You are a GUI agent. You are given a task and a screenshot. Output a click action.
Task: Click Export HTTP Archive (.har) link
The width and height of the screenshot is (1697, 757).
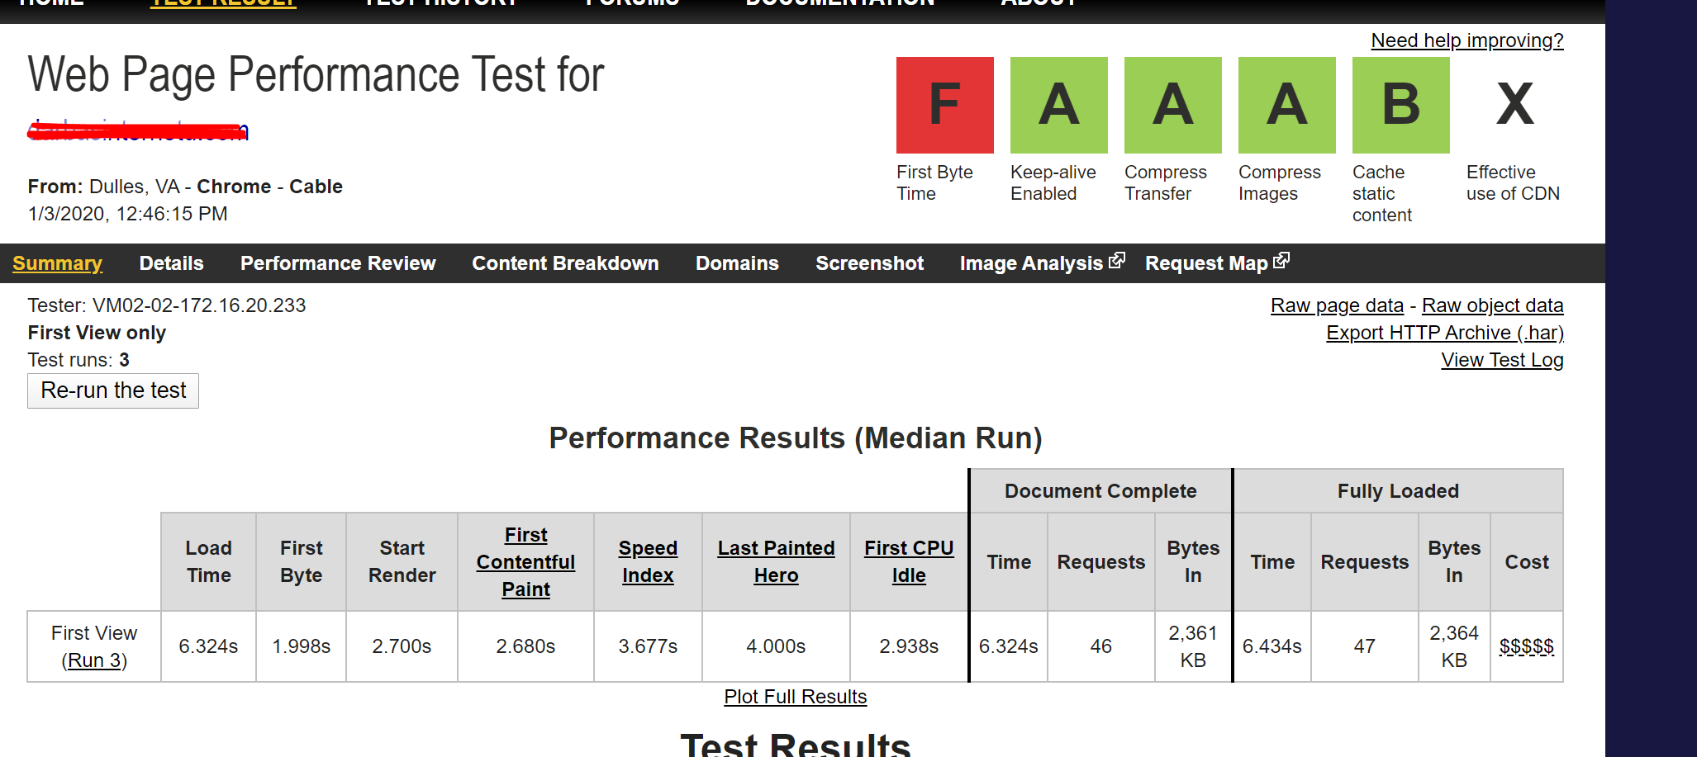click(1445, 333)
